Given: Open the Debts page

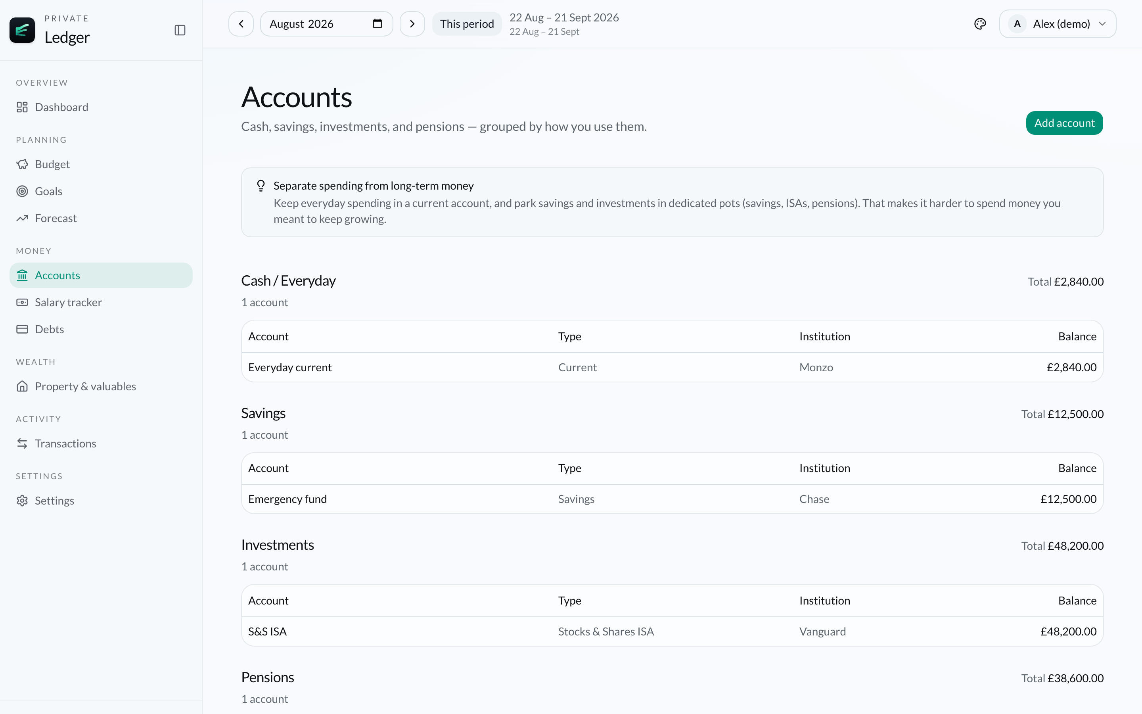Looking at the screenshot, I should pos(101,329).
